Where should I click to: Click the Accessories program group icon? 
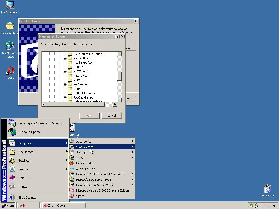tap(72, 142)
